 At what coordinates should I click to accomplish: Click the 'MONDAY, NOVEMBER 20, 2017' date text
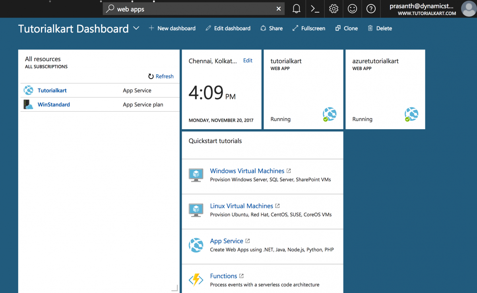[221, 120]
